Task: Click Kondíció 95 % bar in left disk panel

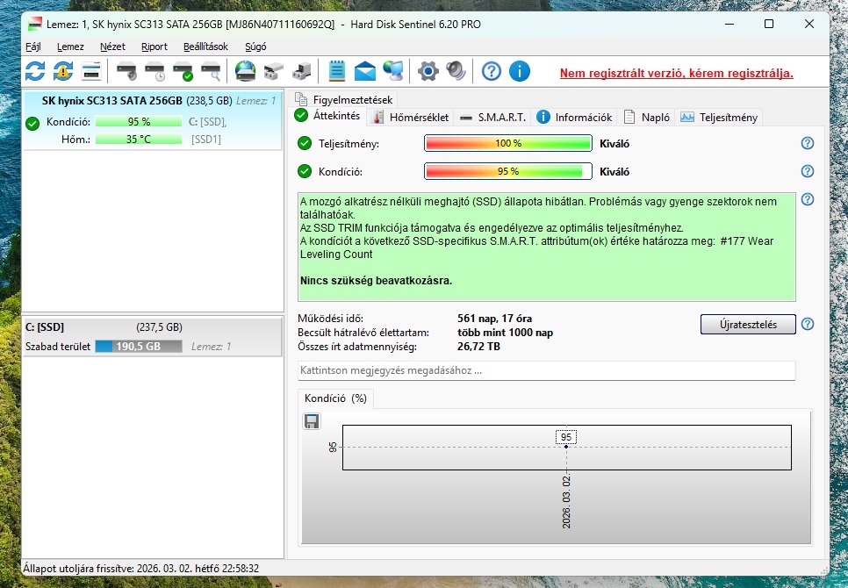Action: (139, 122)
